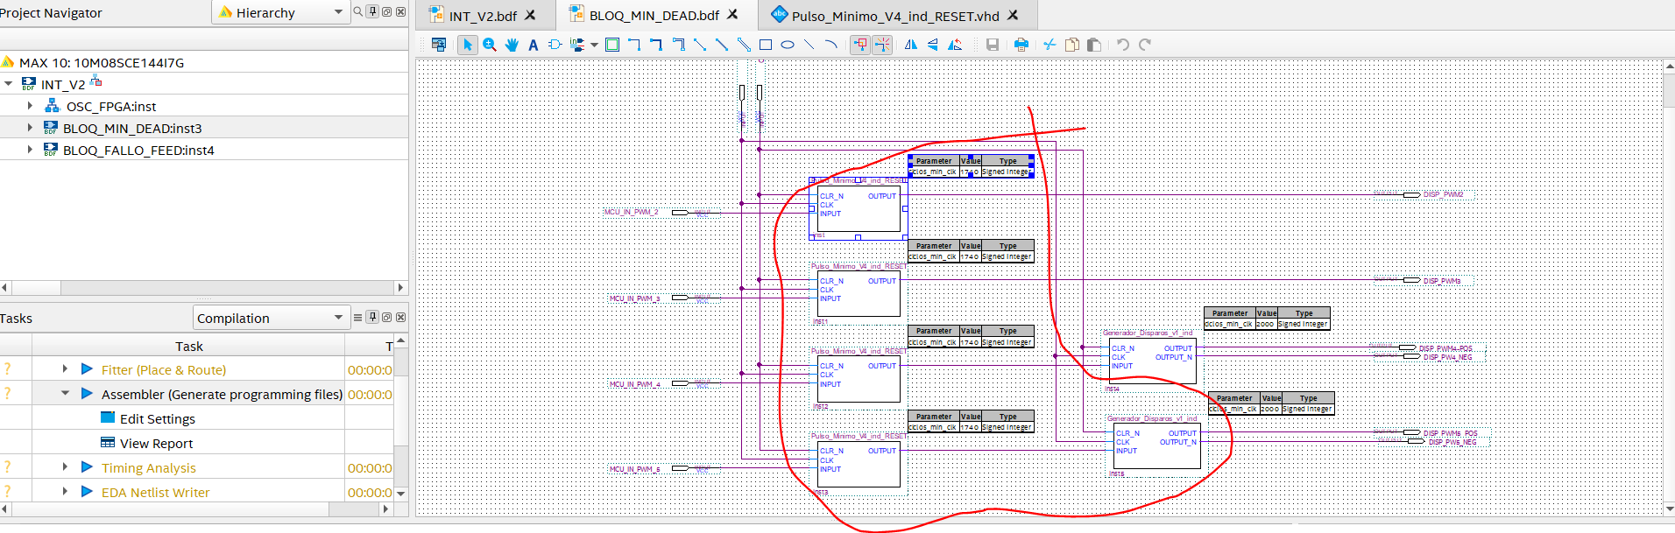Select the Selection (arrow) tool
1675x533 pixels.
(467, 45)
